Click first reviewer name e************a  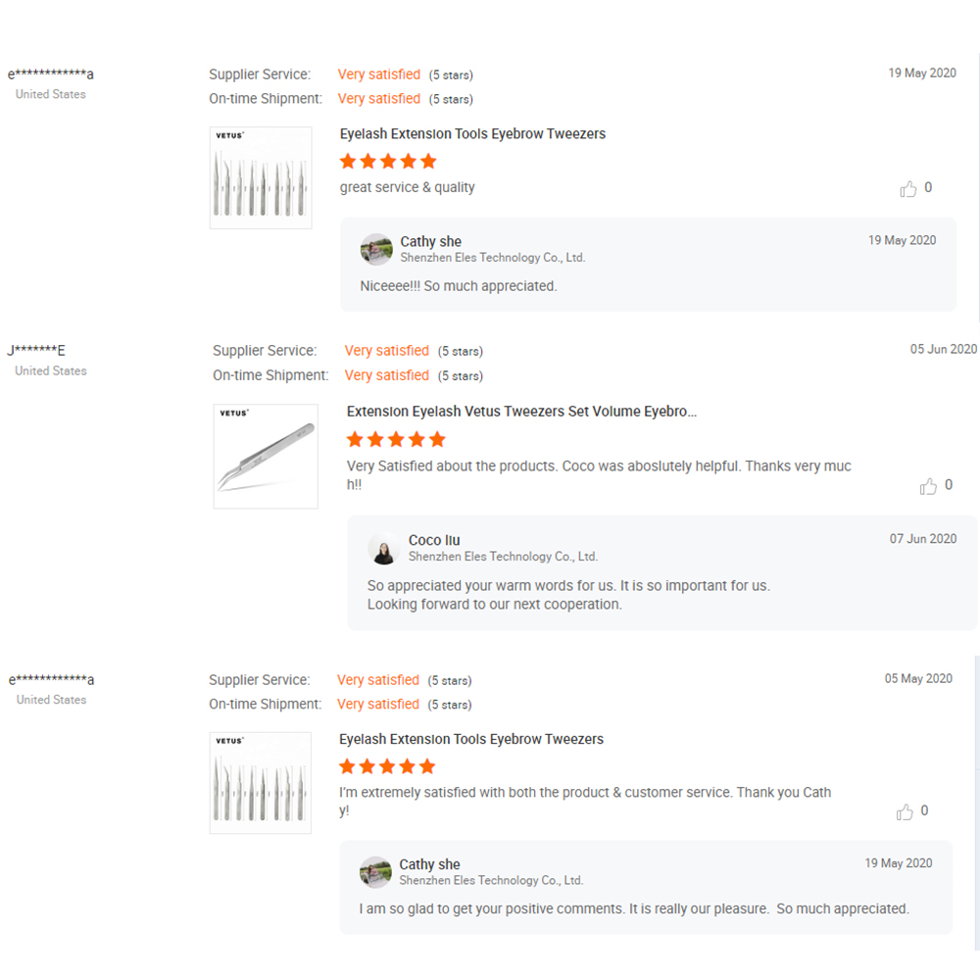51,74
